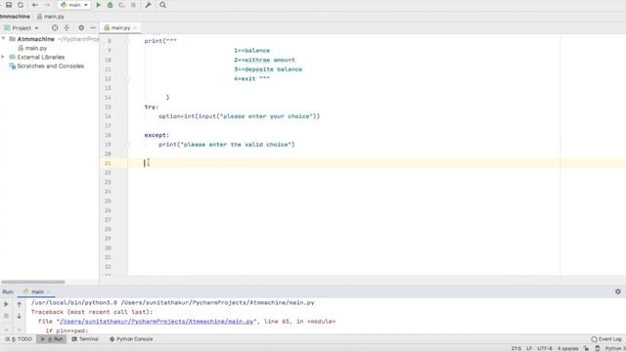Screen dimensions: 626x352
Task: Expand the External Libraries node
Action: (x=4, y=57)
